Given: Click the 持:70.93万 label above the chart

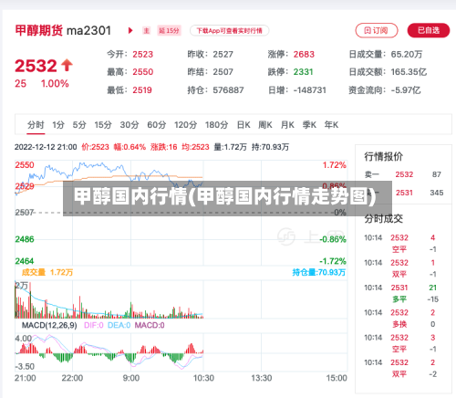Looking at the screenshot, I should (x=270, y=147).
